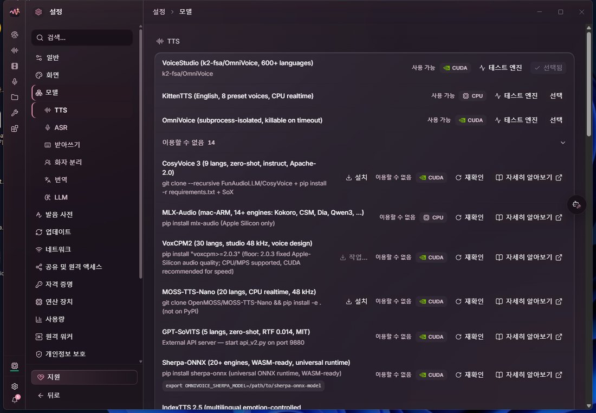Recheck Sherpa-ONNX with 재확인

click(469, 375)
